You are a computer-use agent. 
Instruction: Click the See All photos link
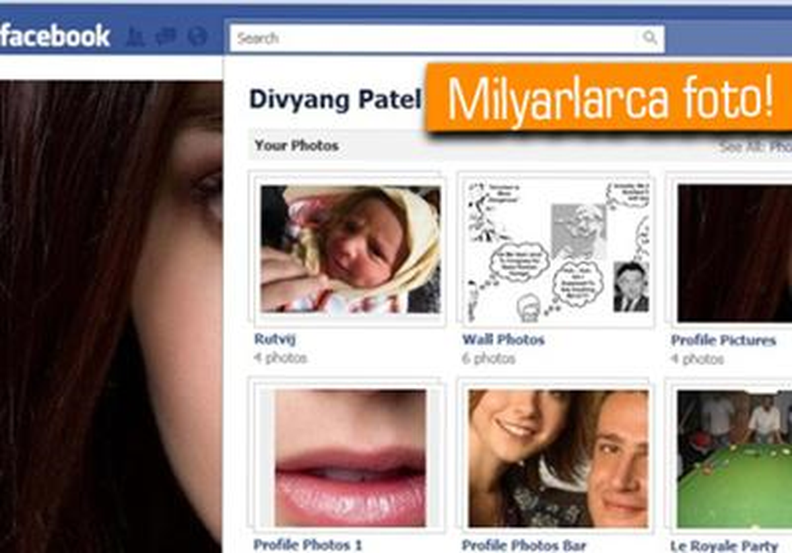pos(756,147)
